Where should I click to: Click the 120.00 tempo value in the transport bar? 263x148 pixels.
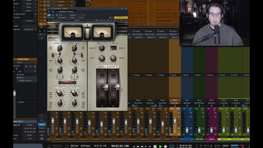225,146
